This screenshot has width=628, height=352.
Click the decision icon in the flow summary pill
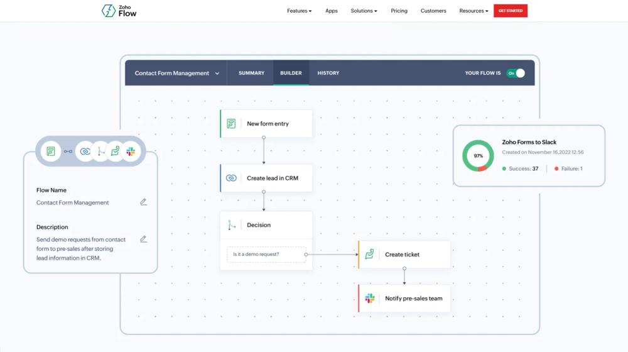pos(101,151)
